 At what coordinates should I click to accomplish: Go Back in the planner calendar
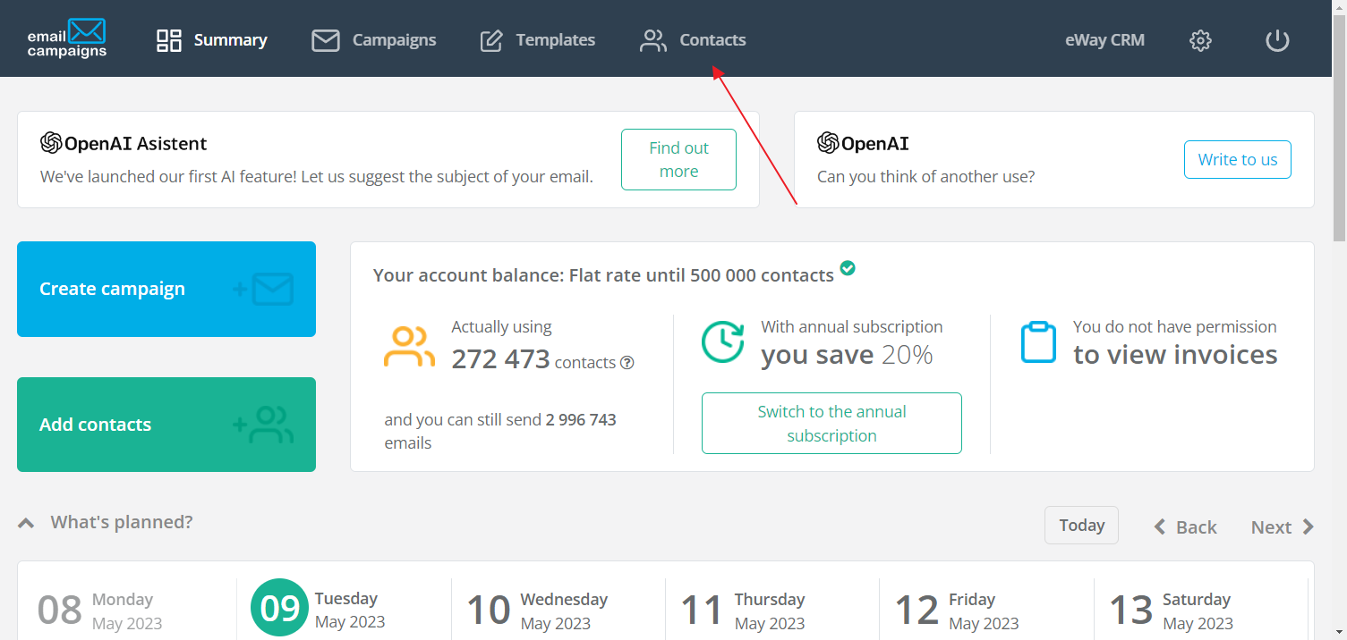(x=1186, y=527)
